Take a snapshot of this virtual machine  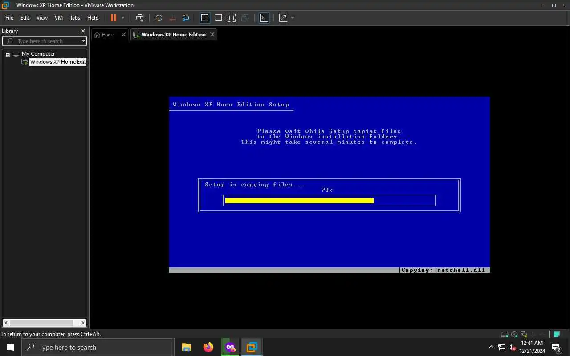[x=159, y=18]
